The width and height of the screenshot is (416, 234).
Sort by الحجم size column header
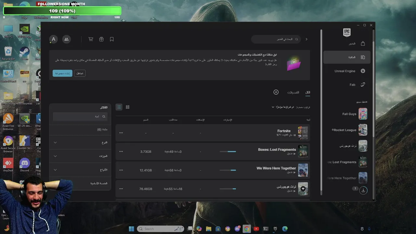coord(146,120)
